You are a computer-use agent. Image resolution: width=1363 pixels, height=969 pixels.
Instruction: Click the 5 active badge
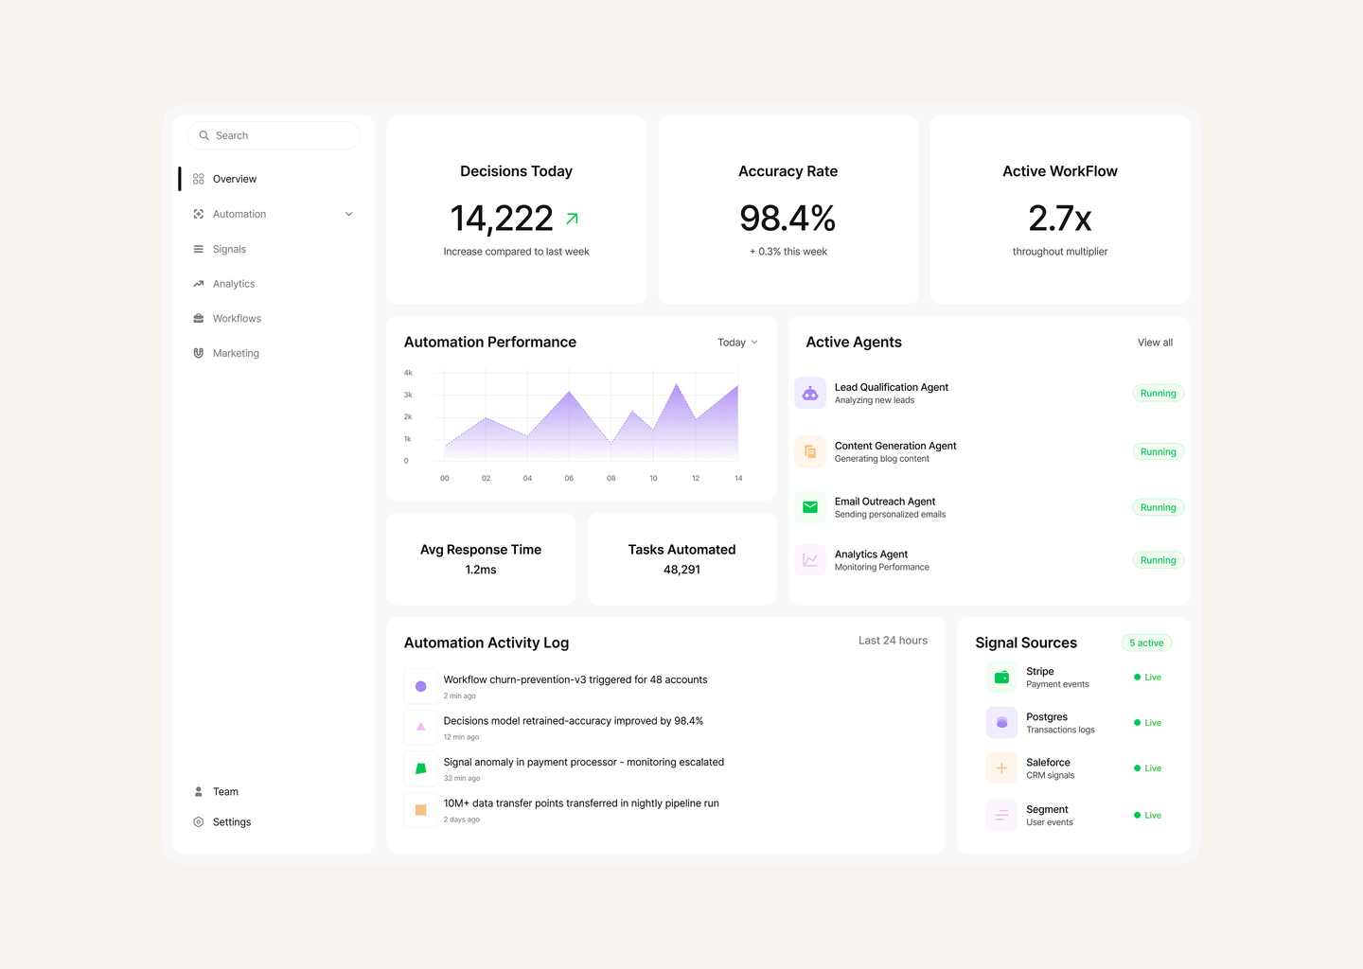1146,643
